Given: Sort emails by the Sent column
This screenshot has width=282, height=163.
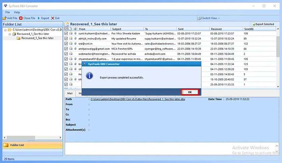Looking at the screenshot, I should 193,29.
